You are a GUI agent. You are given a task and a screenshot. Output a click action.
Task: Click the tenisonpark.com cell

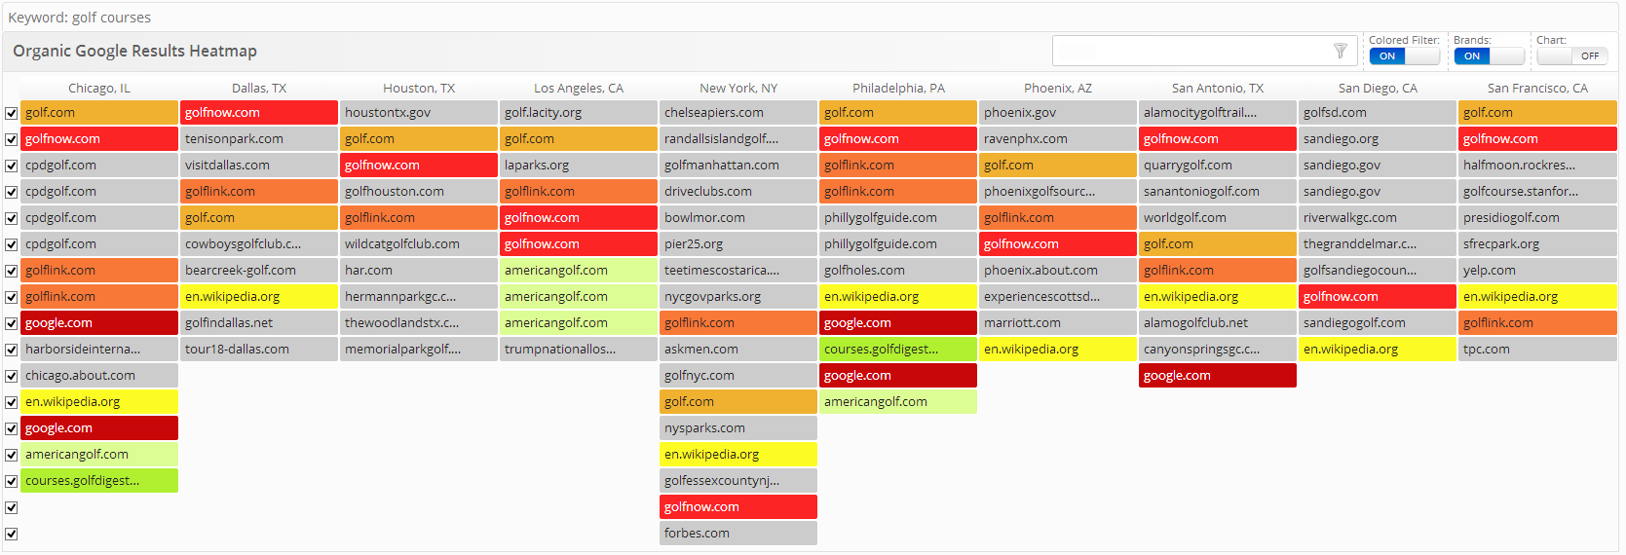(x=259, y=139)
